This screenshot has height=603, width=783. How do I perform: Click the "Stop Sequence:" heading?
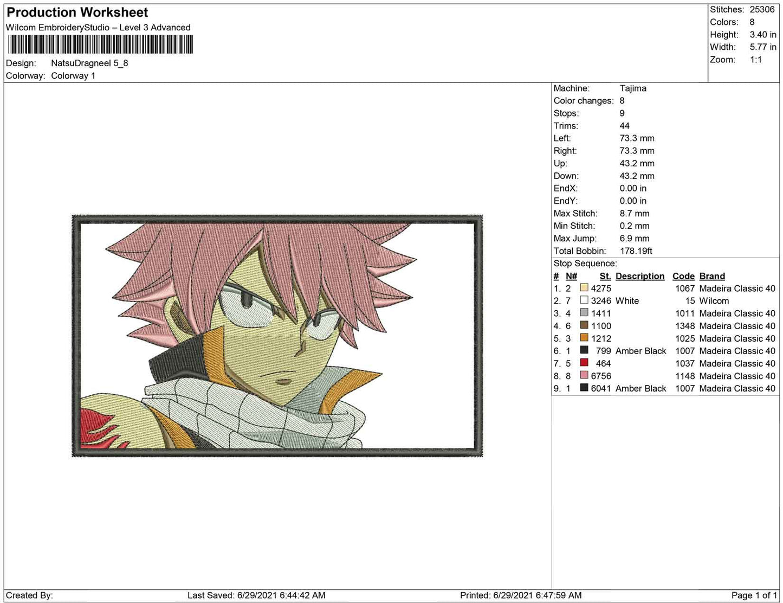[585, 263]
